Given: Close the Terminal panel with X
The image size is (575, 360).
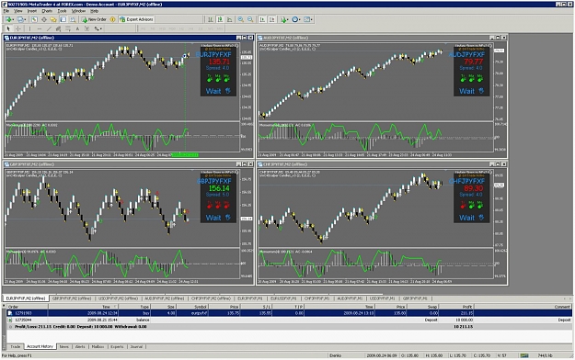Looking at the screenshot, I should pyautogui.click(x=4, y=306).
